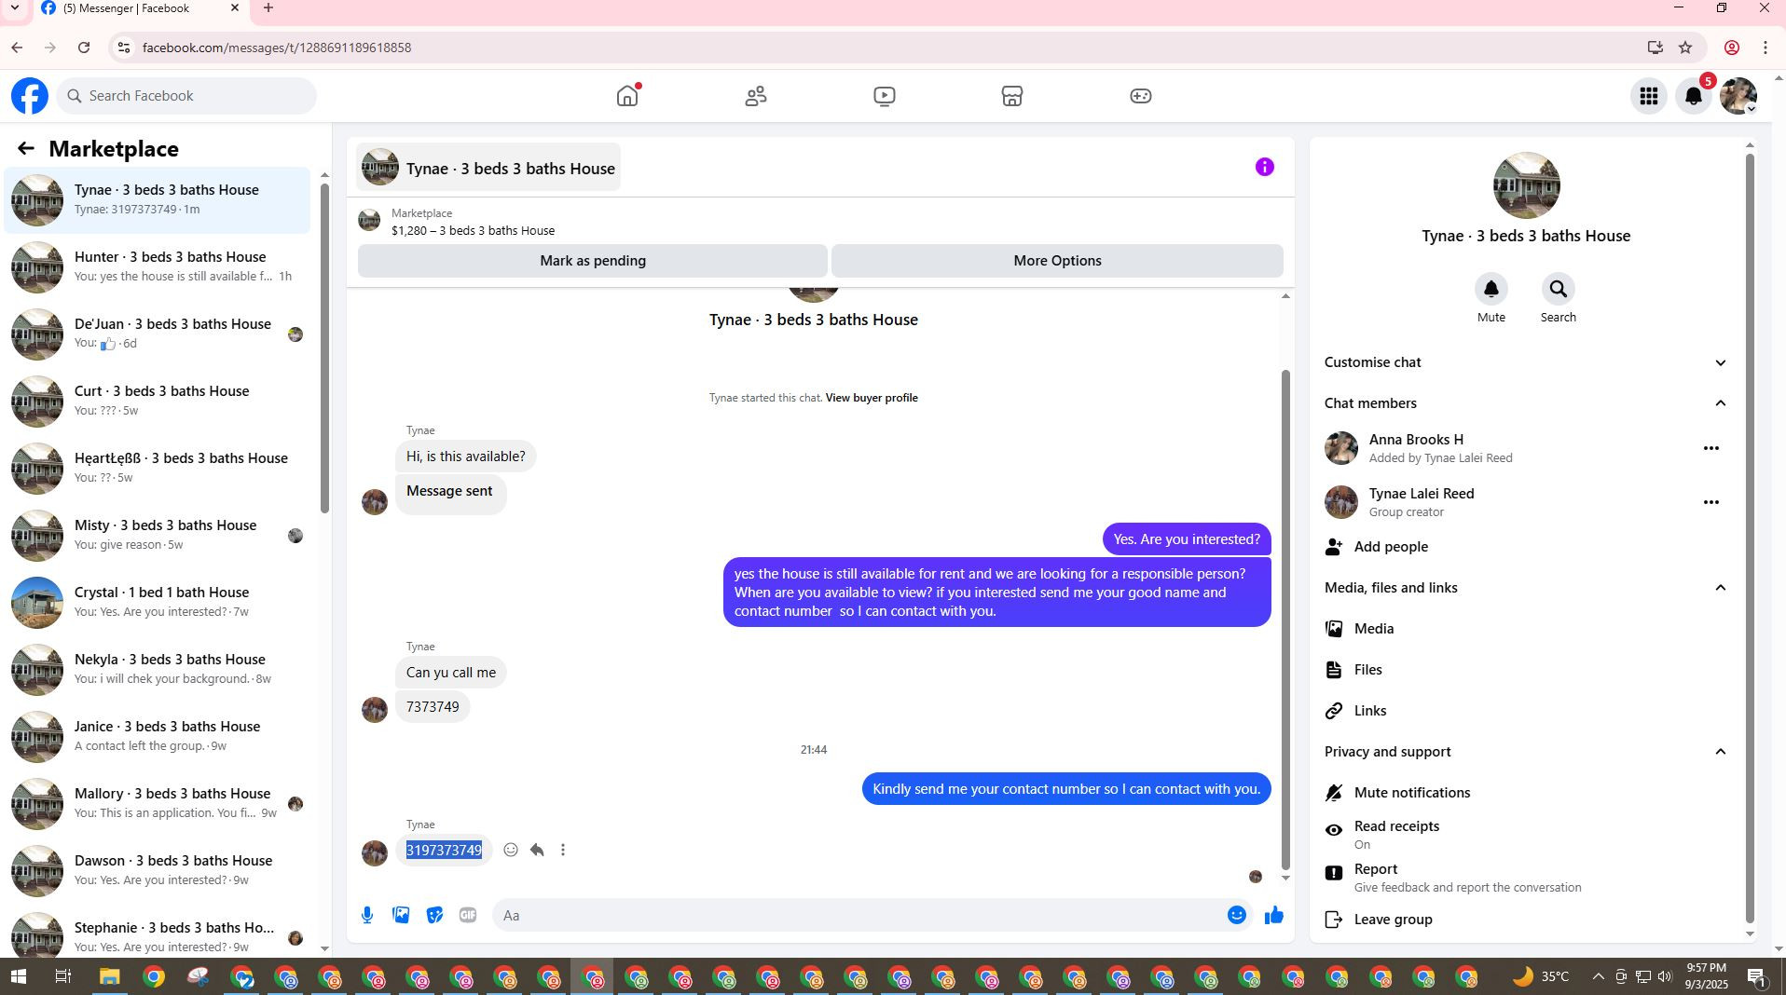Click View buyer profile link
This screenshot has width=1786, height=995.
point(872,399)
